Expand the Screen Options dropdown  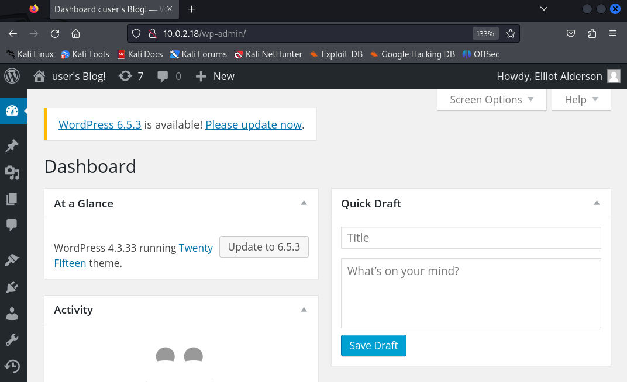point(491,100)
